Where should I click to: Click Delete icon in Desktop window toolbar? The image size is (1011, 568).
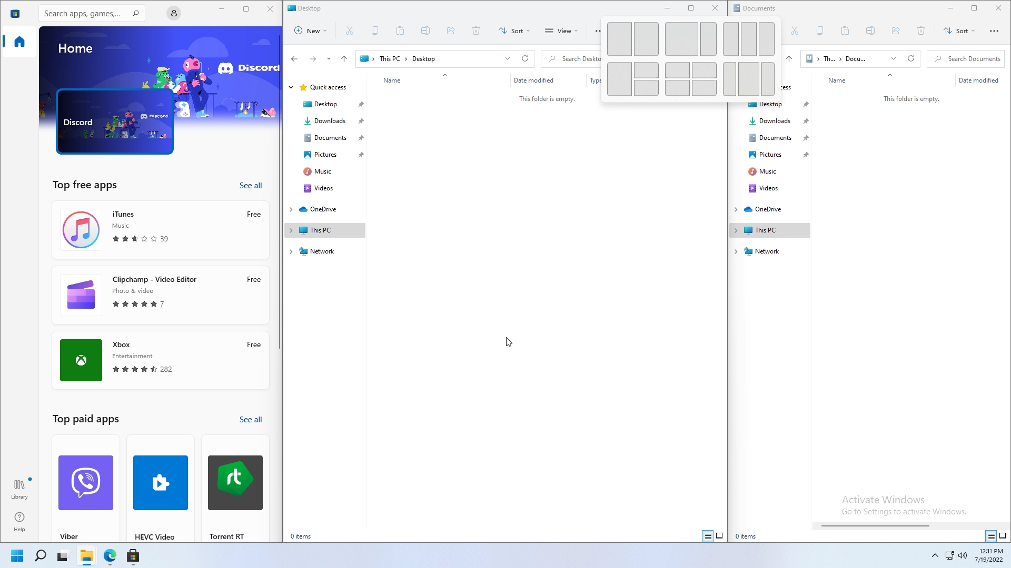pos(476,31)
